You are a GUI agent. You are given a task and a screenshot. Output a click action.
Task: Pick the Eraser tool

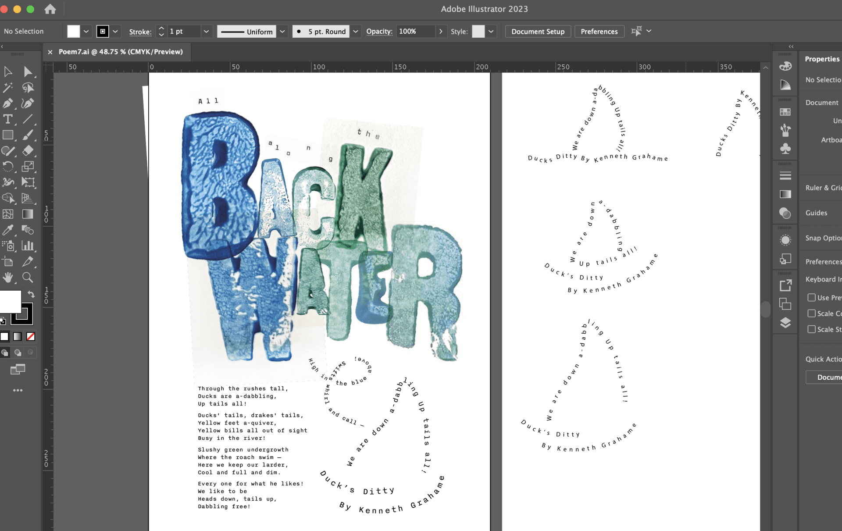click(28, 151)
